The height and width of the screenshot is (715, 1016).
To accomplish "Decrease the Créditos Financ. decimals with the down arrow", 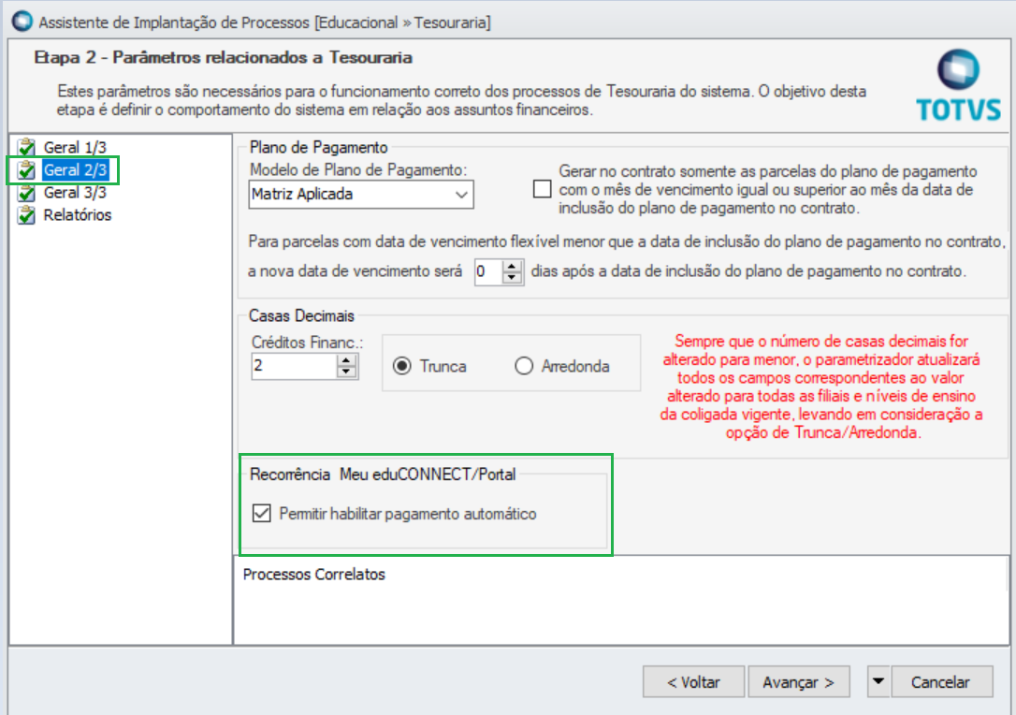I will [x=347, y=372].
